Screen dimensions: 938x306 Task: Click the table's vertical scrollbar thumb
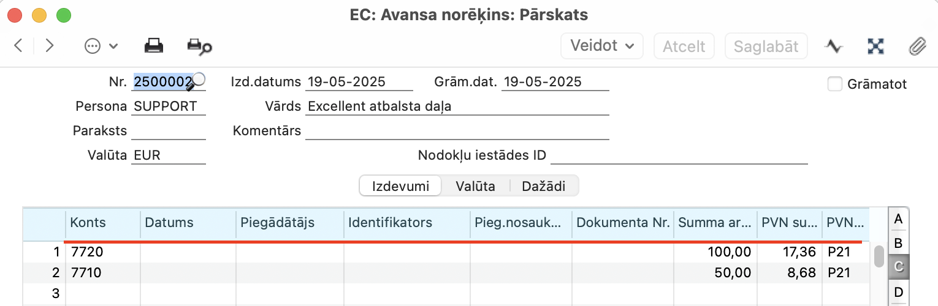click(879, 256)
